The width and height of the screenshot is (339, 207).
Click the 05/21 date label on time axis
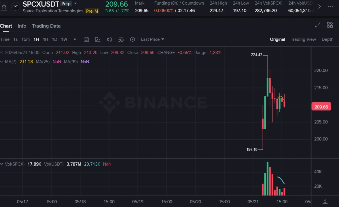click(x=253, y=202)
